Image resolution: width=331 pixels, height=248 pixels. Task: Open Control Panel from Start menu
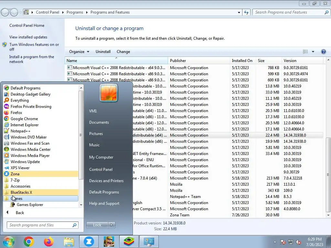click(x=101, y=170)
